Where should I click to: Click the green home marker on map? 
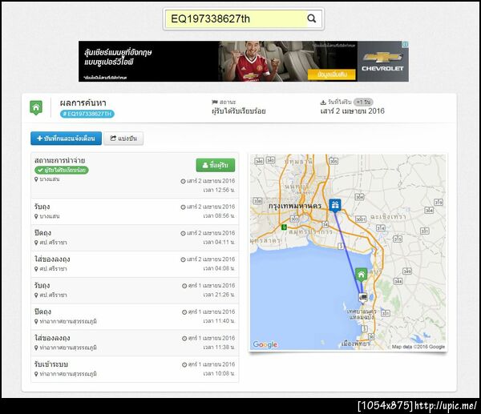pyautogui.click(x=362, y=275)
